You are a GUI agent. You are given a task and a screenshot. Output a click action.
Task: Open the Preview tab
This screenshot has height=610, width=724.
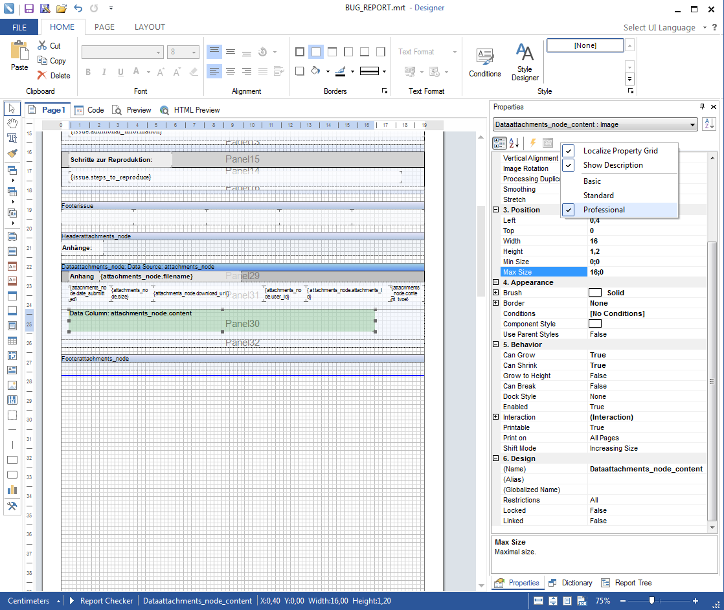point(132,110)
